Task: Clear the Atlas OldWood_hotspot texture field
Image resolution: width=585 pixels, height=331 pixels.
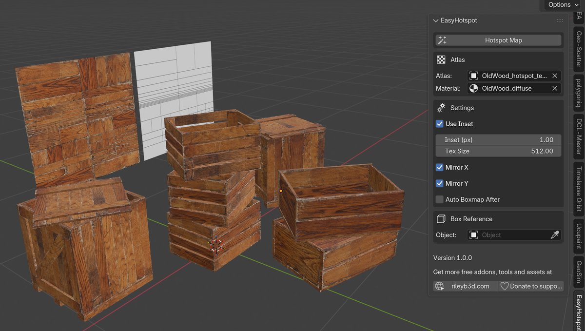Action: 554,76
